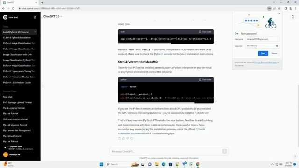Copy code from the python code block
Screen dimensions: 299x168
click(x=205, y=80)
